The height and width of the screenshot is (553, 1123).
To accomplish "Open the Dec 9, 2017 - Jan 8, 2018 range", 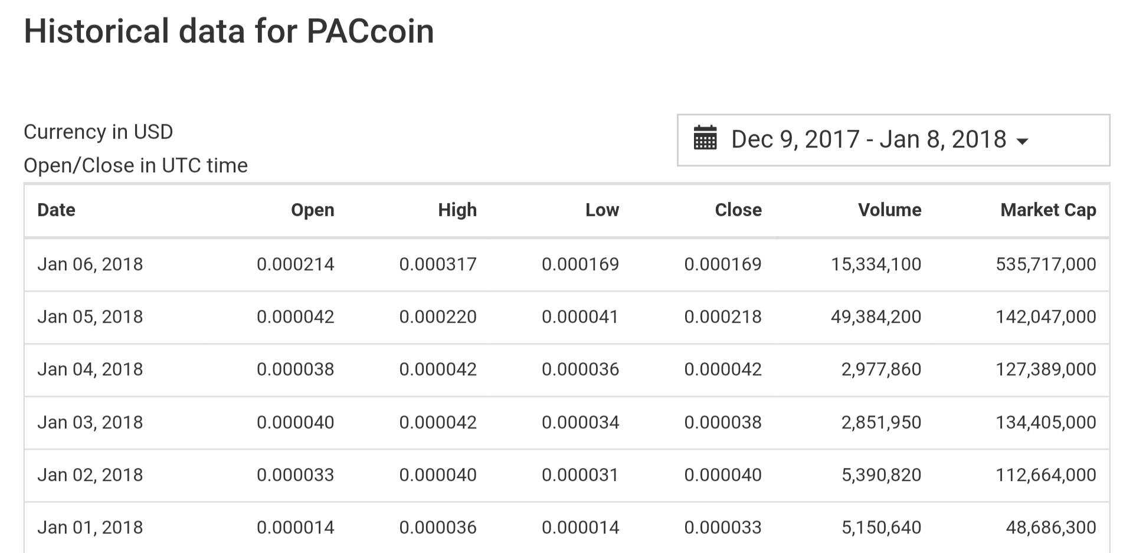I will [868, 140].
